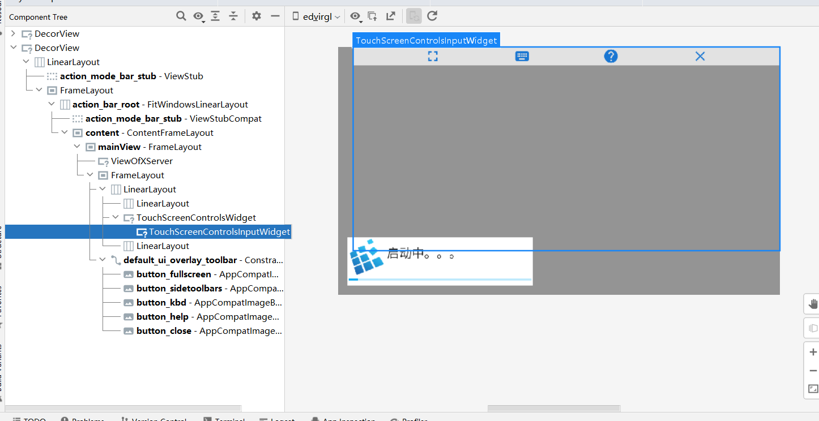Click the Component Tree horizontal scrollbar
Screen dimensions: 819x421
123,408
